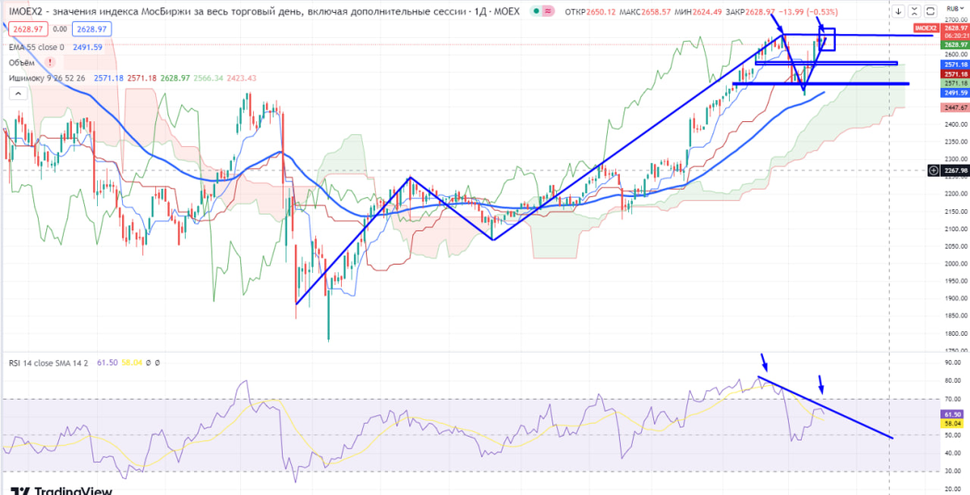Click the blue 2491.59 label on price scale
The image size is (970, 495).
(x=955, y=92)
